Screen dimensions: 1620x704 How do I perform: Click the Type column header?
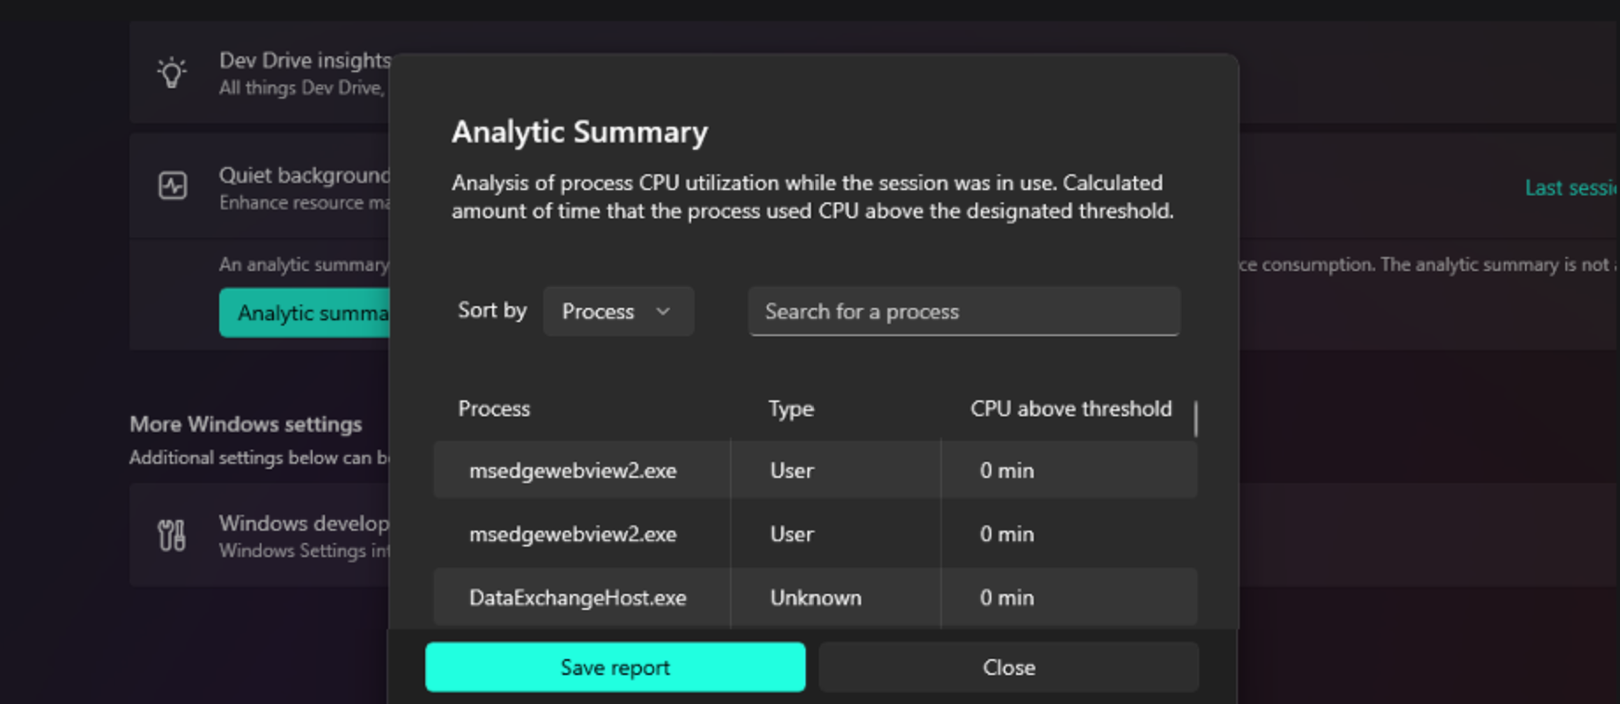point(790,408)
